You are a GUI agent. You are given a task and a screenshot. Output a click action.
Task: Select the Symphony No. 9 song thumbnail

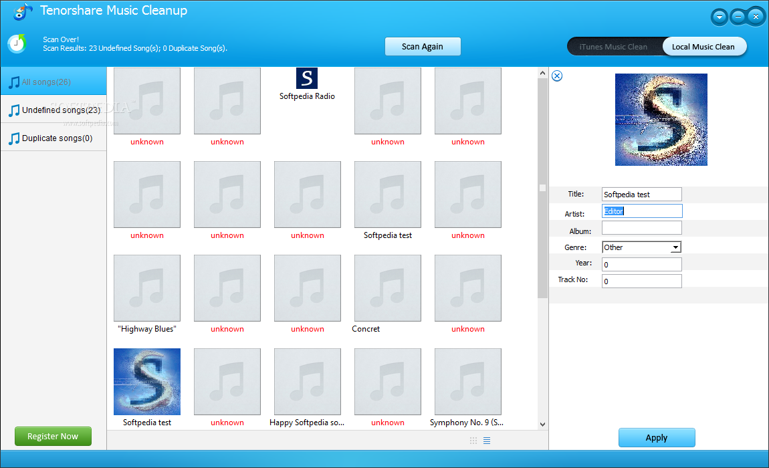tap(468, 382)
